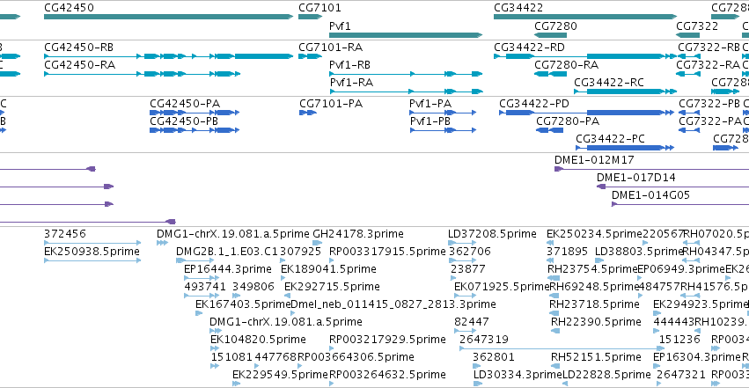Click transcript label CG7101-RA
This screenshot has height=388, width=749.
coord(331,48)
